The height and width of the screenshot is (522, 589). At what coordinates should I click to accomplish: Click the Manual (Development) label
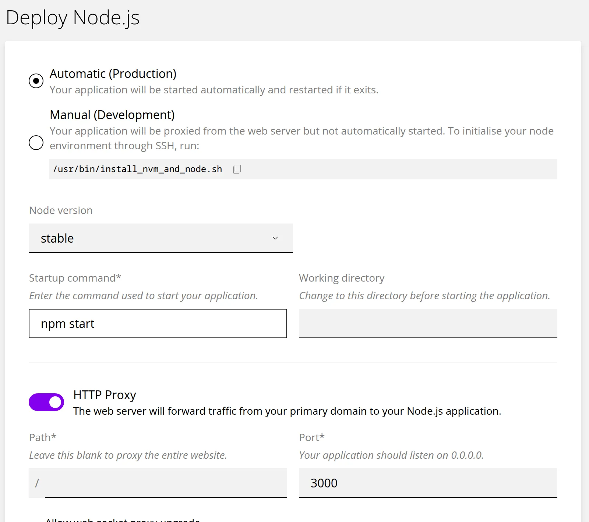point(112,115)
